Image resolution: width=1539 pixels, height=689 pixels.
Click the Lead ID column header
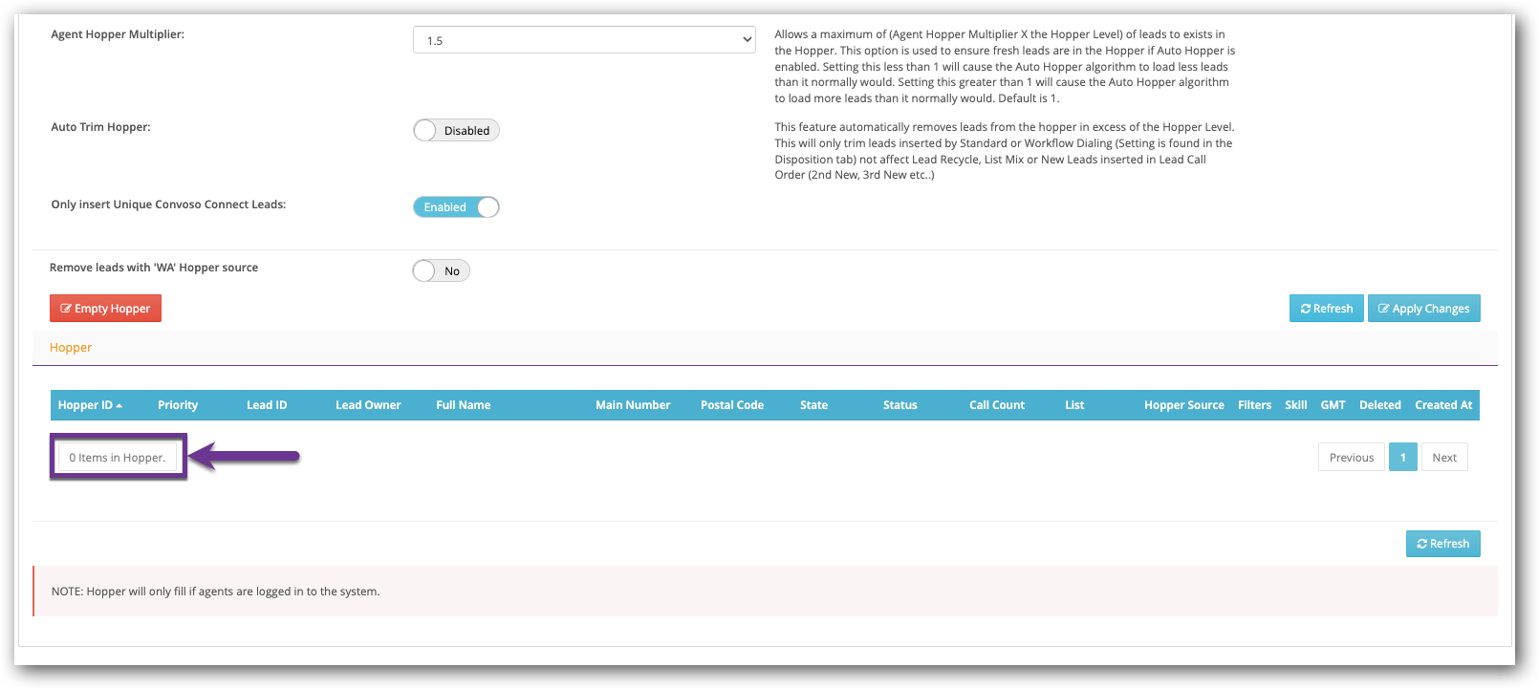tap(267, 405)
